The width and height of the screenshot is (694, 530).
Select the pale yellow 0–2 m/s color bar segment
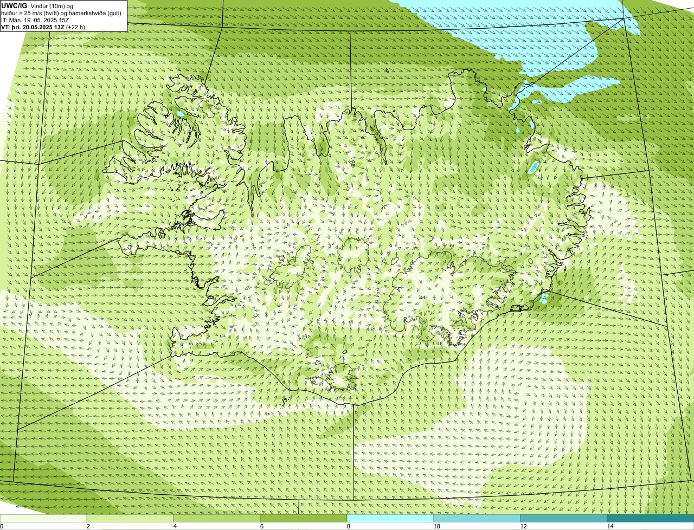(x=43, y=519)
